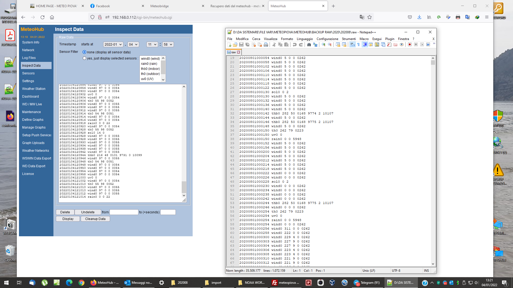This screenshot has height=288, width=513.
Task: Open the Linguaggio menu in Notepad++
Action: 305,39
